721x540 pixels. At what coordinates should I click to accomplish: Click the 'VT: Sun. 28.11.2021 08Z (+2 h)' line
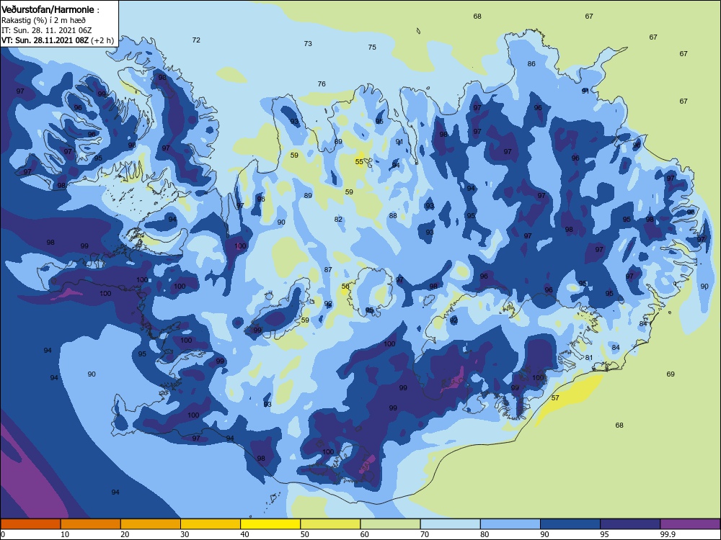(58, 40)
